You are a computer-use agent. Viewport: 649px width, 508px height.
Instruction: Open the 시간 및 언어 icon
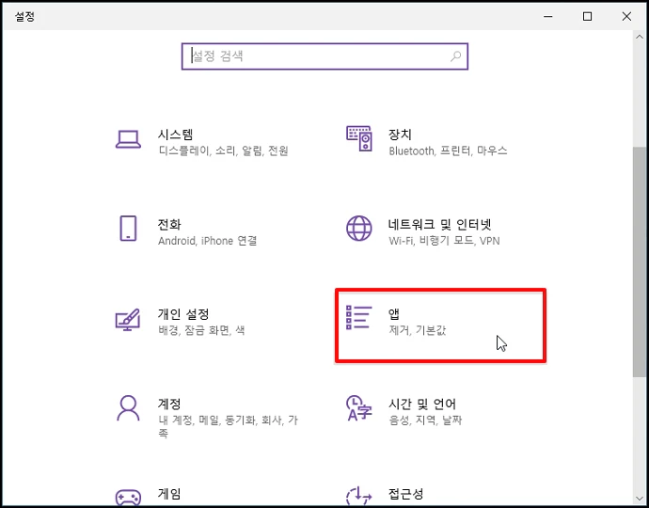tap(359, 408)
